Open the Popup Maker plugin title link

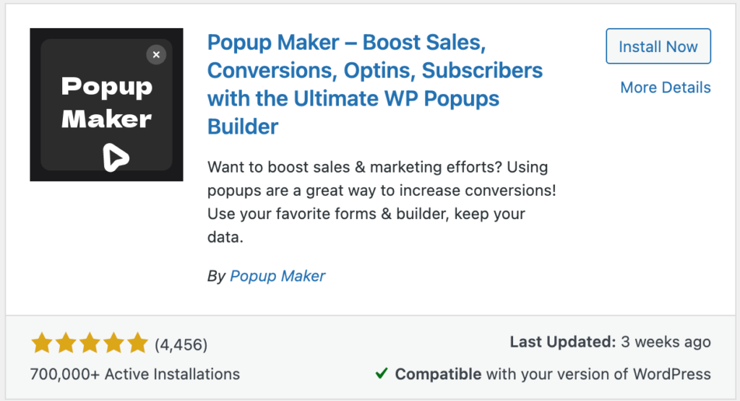tap(374, 85)
